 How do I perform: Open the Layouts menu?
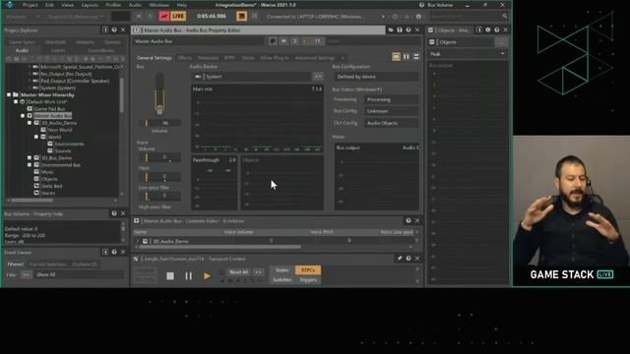[x=90, y=5]
